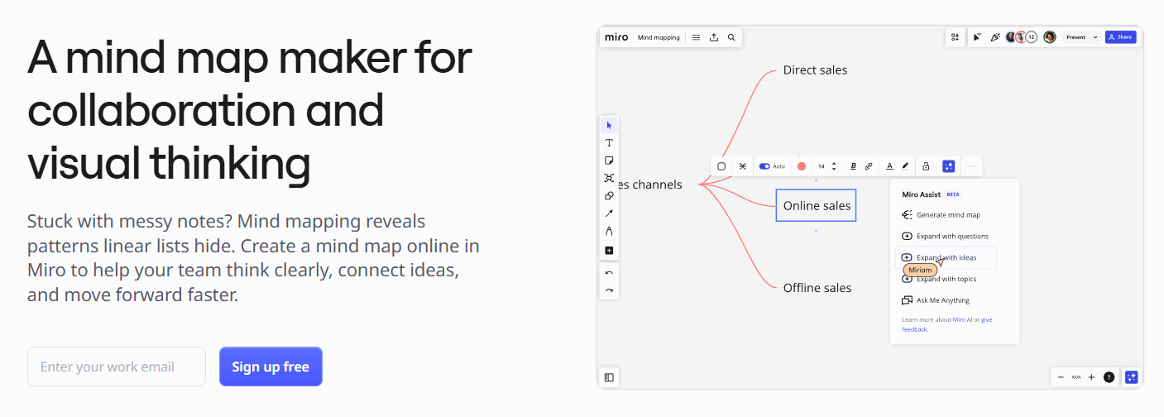Screen dimensions: 1164x417
Task: Click the export board upload icon
Action: 714,37
